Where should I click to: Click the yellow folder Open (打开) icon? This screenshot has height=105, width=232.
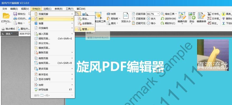6,16
